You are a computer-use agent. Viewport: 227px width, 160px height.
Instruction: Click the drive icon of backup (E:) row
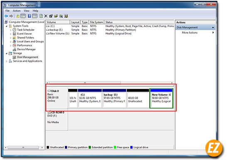tap(48, 30)
